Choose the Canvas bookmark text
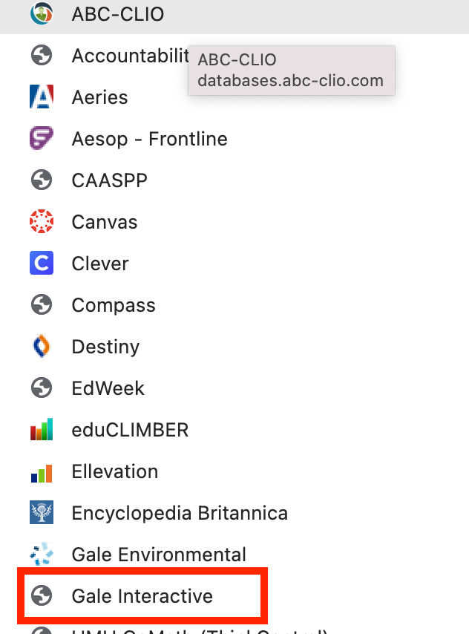 (x=105, y=222)
